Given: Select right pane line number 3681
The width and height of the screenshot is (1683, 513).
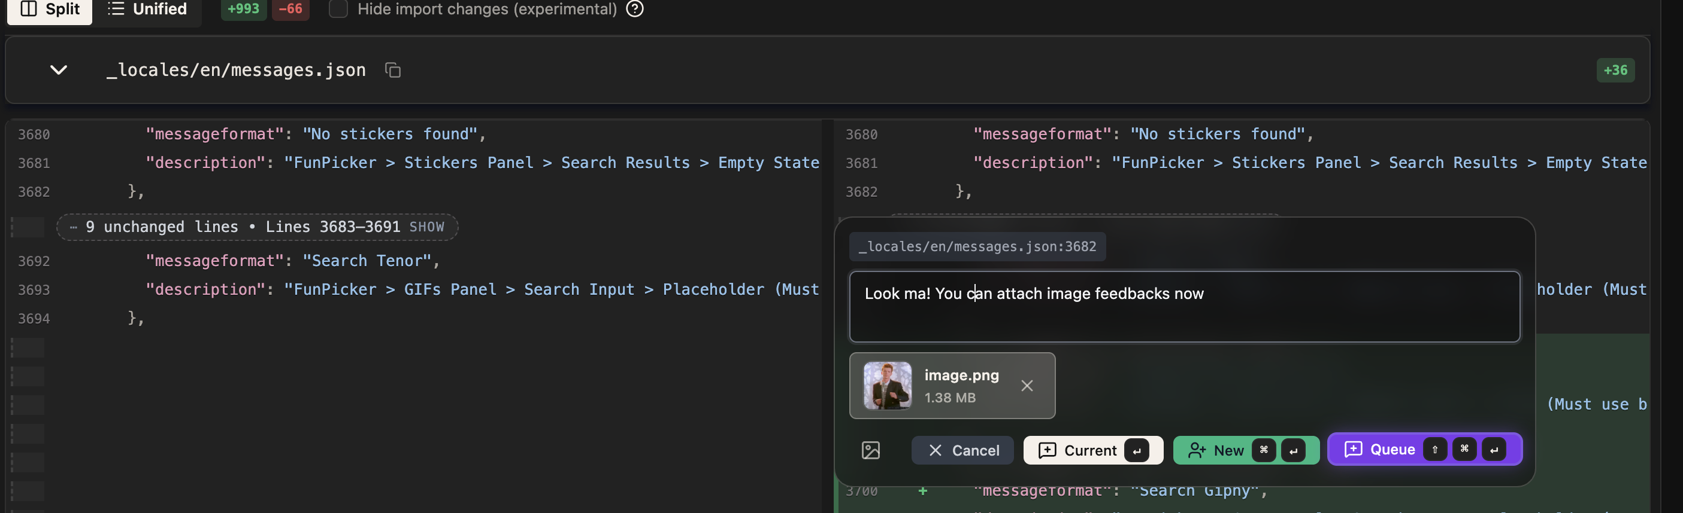Looking at the screenshot, I should (x=861, y=163).
